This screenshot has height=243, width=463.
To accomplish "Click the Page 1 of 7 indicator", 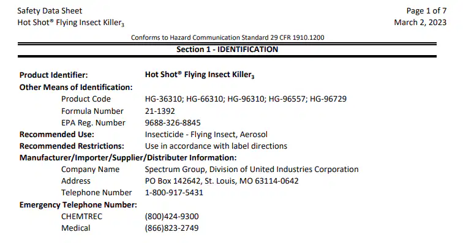I will [426, 11].
